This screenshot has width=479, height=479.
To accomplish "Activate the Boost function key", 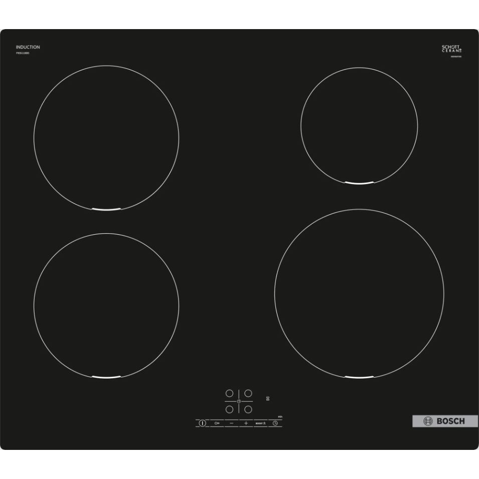I will [260, 423].
